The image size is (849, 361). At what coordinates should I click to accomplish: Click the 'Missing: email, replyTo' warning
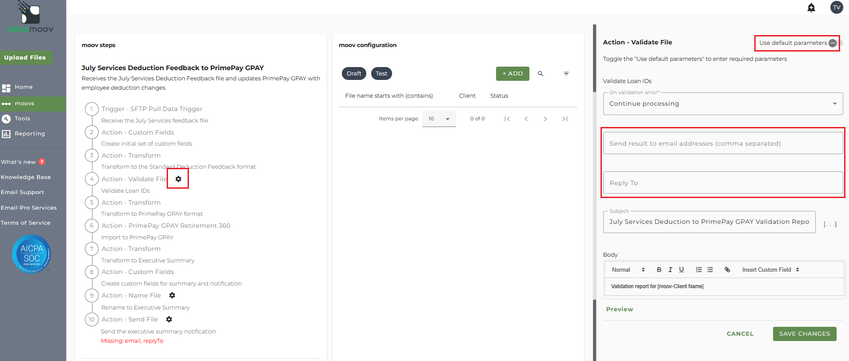[x=132, y=341]
